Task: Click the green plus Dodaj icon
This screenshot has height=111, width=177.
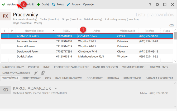Action: click(x=38, y=4)
